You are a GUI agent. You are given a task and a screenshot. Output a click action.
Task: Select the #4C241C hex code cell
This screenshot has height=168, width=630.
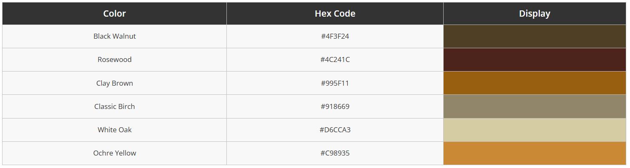click(x=335, y=59)
